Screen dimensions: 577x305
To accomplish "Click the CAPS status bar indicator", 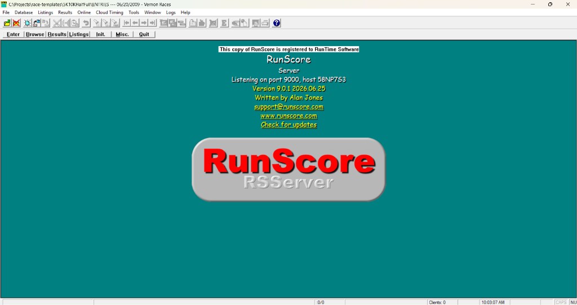I will [x=561, y=302].
